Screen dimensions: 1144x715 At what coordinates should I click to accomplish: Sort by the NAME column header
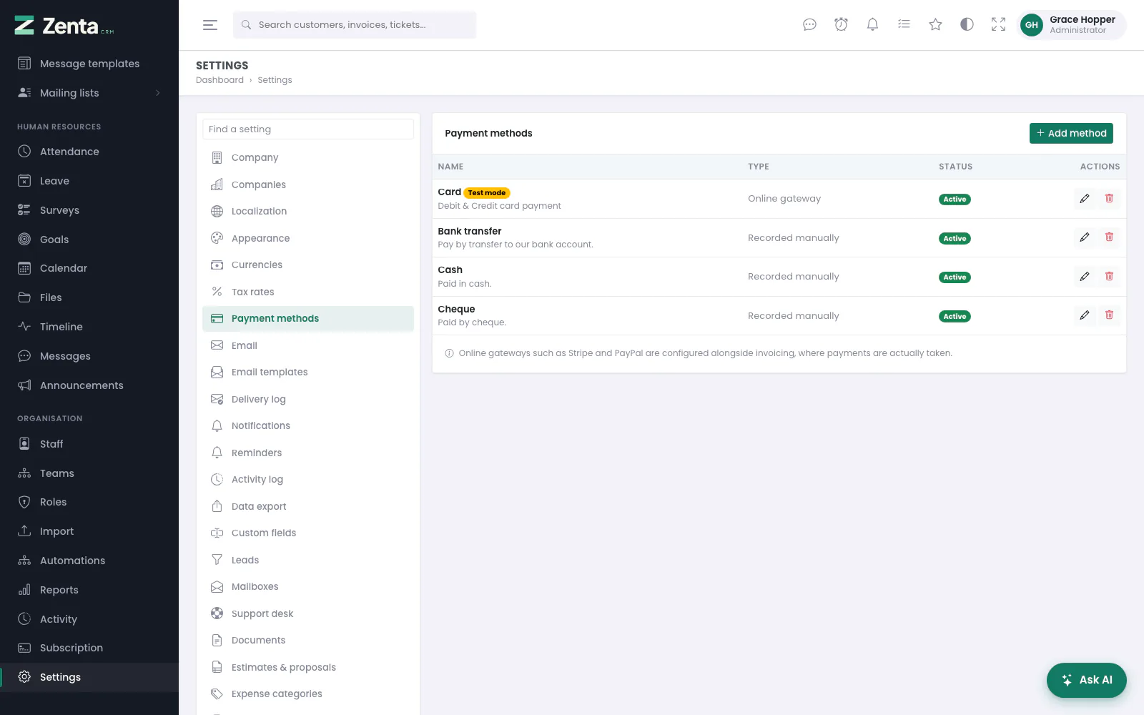point(450,167)
